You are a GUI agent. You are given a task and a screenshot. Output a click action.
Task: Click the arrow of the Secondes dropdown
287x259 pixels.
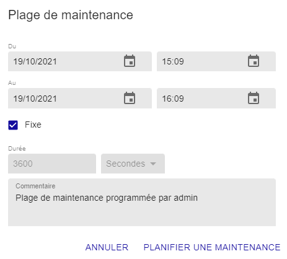[x=153, y=164]
